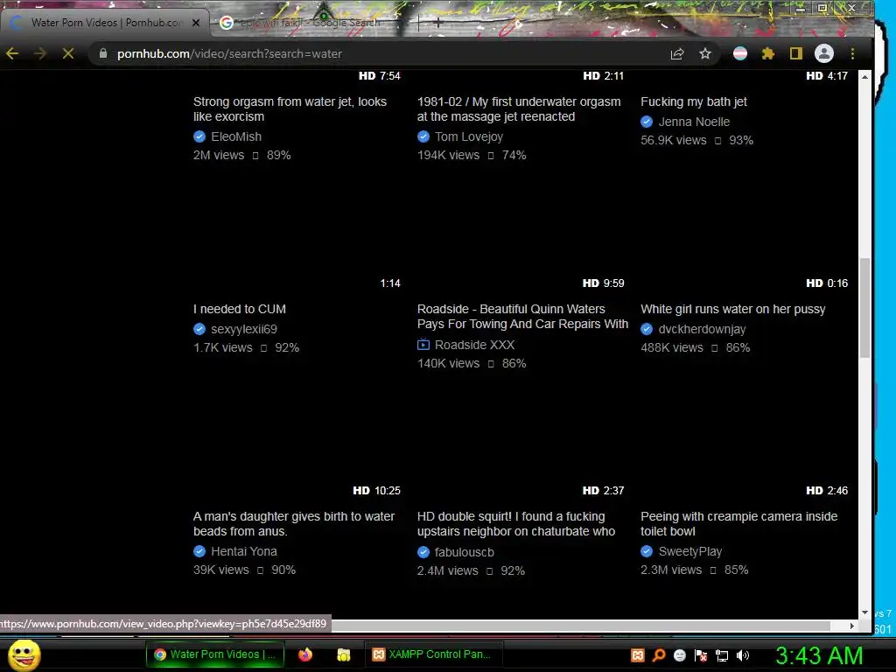Open SweetyPlay uploader profile

(690, 551)
